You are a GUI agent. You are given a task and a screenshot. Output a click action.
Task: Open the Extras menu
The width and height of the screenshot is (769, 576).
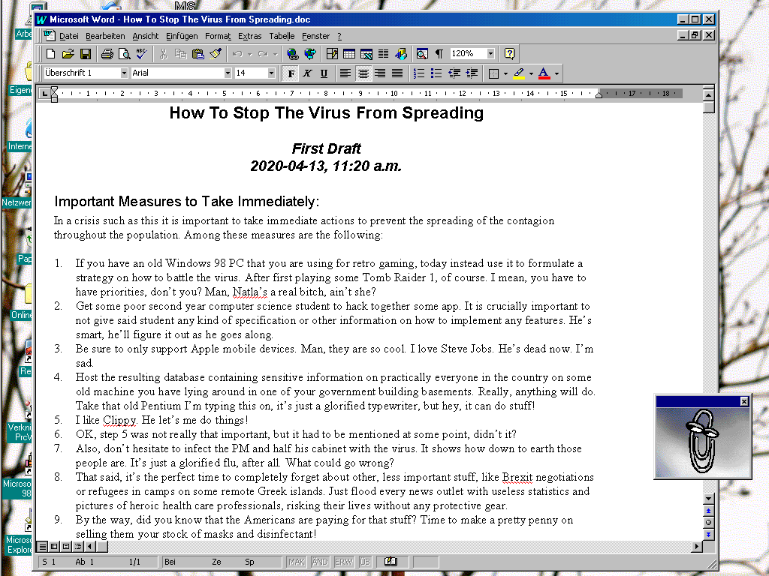[249, 36]
